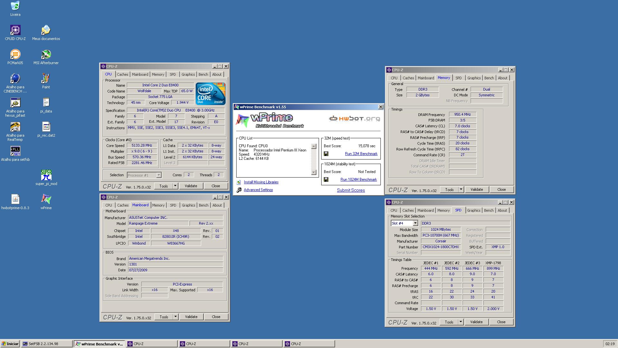Image resolution: width=618 pixels, height=348 pixels.
Task: Close the wPrime Benchmark window
Action: point(380,107)
